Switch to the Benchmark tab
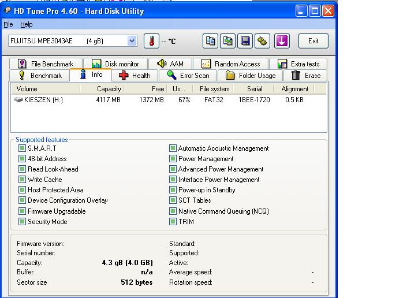Viewport: 418px width, 298px height. (39, 76)
